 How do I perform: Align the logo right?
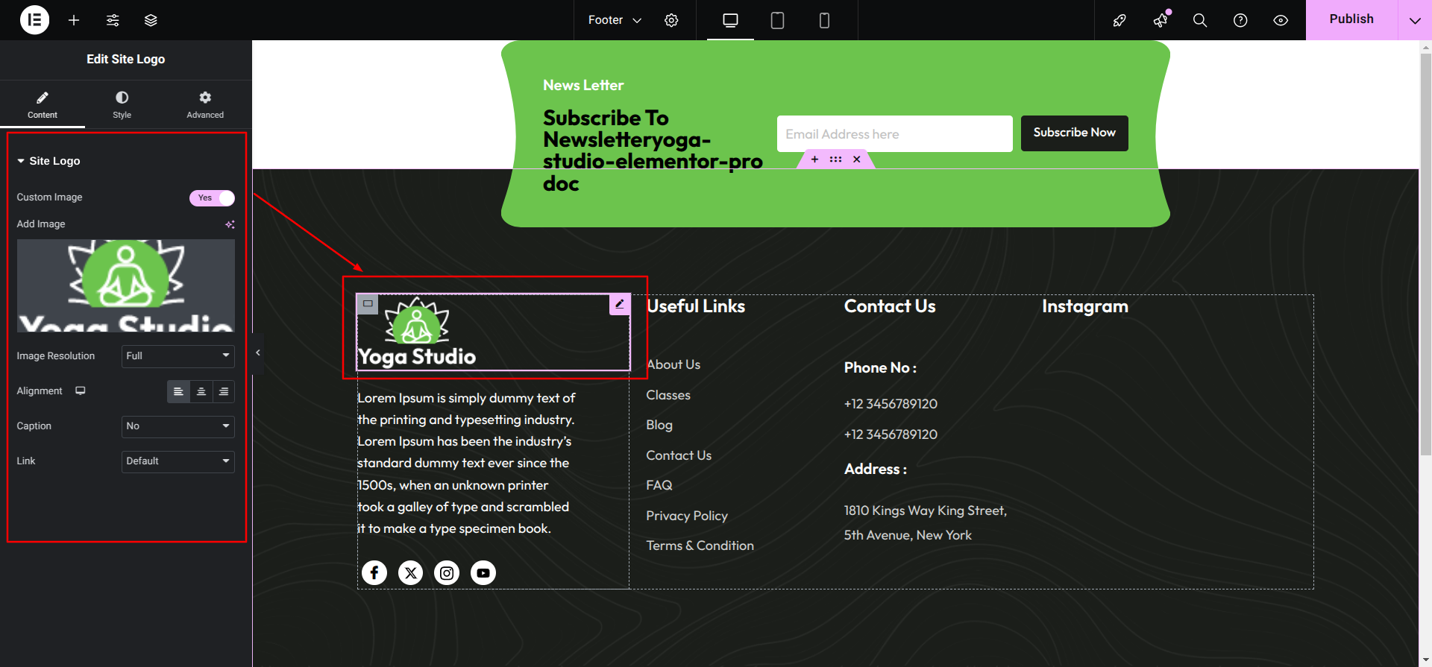coord(224,391)
